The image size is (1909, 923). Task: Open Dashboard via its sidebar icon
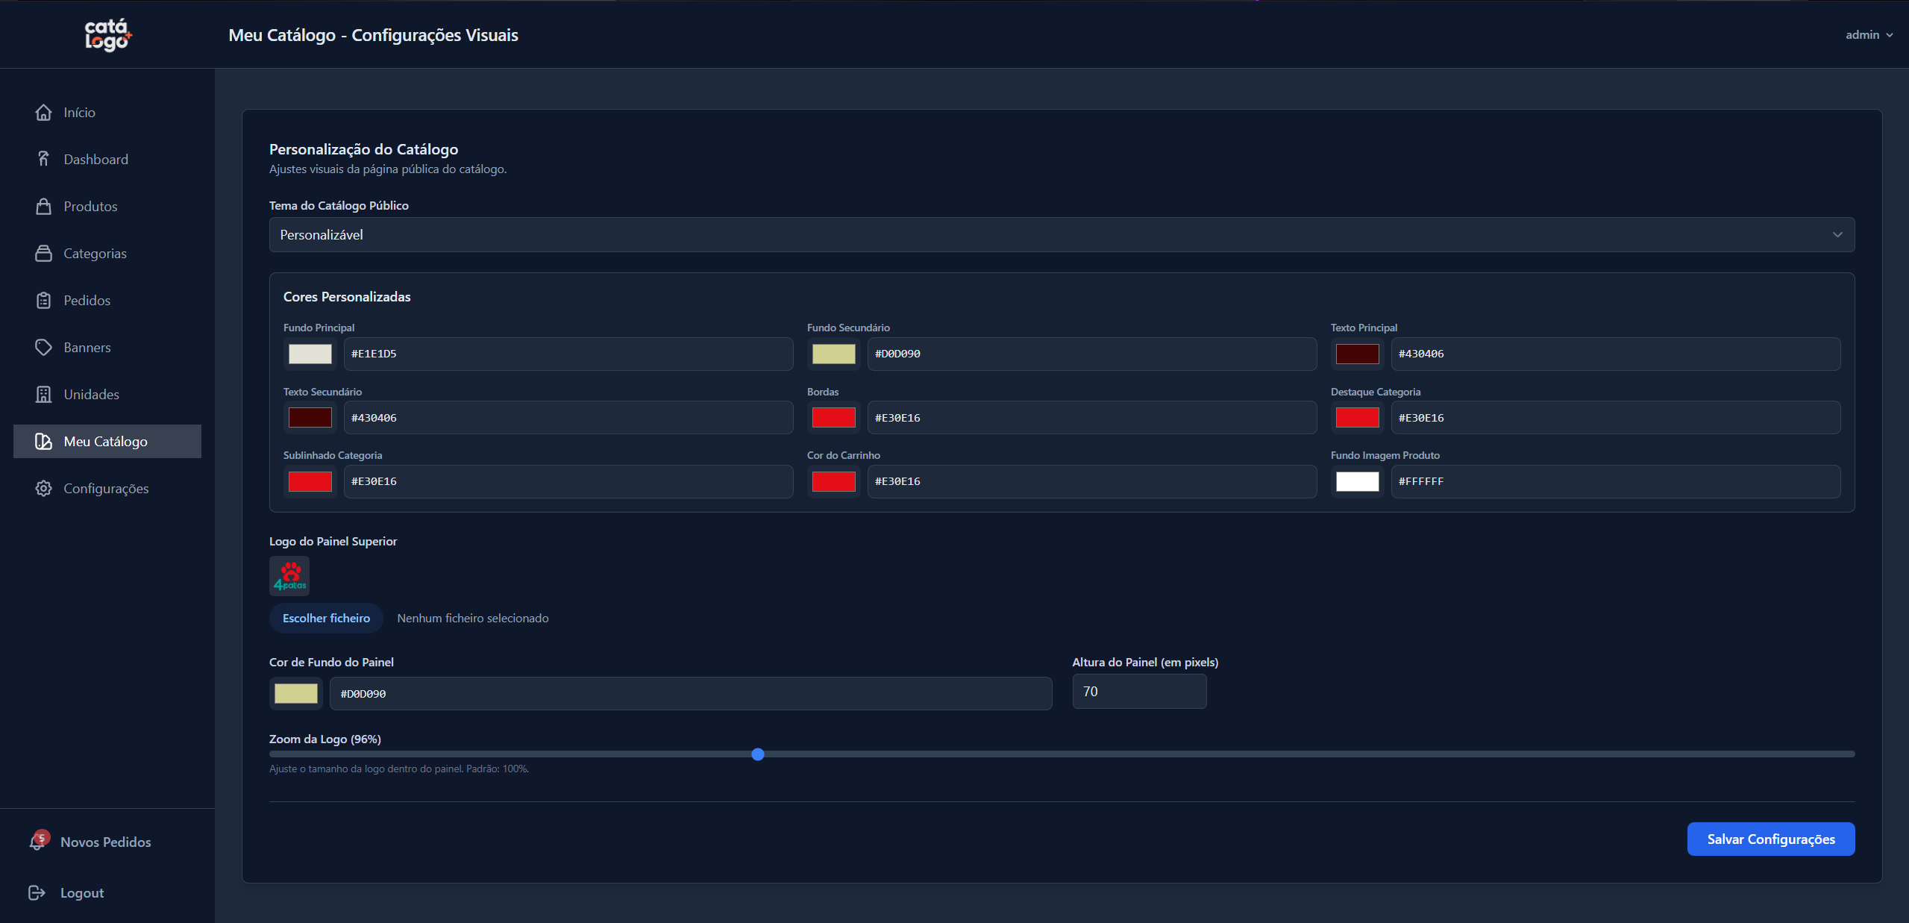(44, 159)
